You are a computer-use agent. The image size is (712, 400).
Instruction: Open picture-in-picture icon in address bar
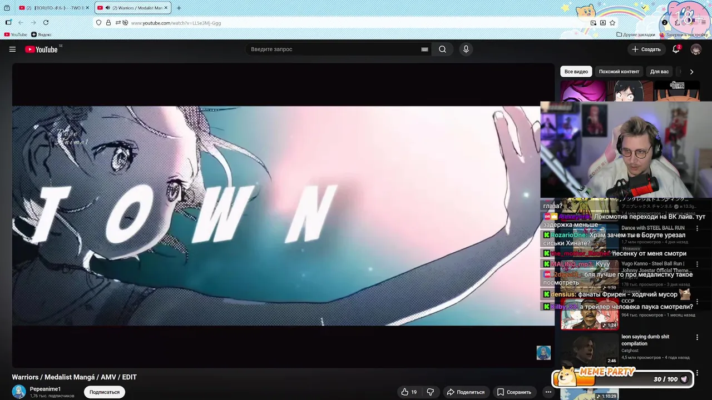(x=593, y=23)
